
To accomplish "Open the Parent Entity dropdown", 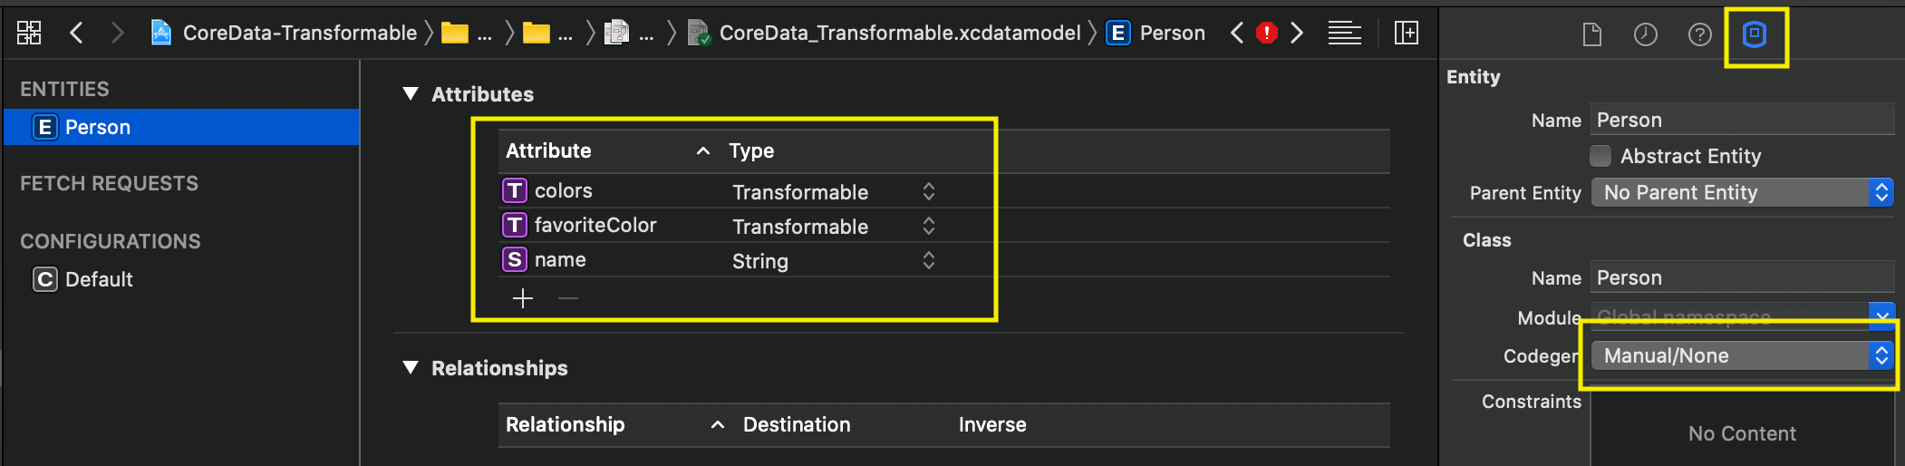I will [1742, 192].
